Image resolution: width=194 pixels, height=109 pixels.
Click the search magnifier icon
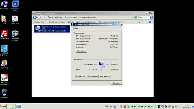coord(152,17)
